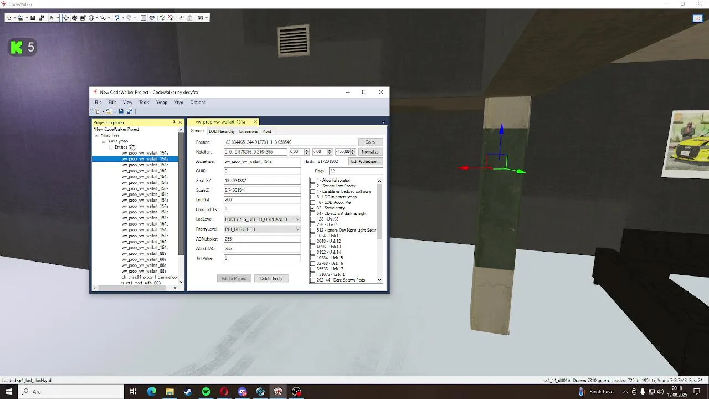
Task: Click the copy entity icon in toolbar
Action: [x=182, y=18]
